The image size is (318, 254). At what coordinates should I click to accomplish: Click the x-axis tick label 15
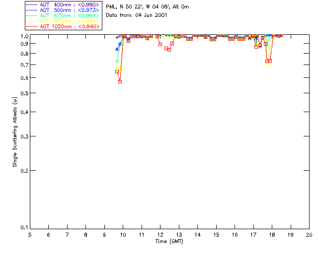(x=216, y=235)
